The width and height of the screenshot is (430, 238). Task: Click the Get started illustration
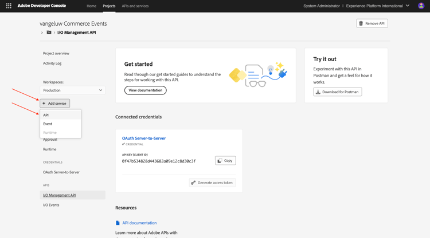[258, 74]
